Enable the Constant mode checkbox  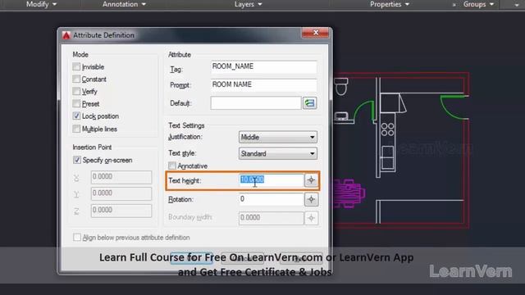click(x=76, y=79)
